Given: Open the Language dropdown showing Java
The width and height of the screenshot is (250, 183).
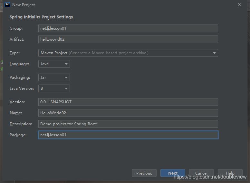Looking at the screenshot, I should [54, 64].
